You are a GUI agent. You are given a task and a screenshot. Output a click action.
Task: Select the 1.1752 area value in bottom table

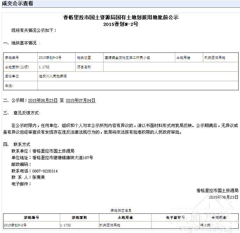pos(66,225)
